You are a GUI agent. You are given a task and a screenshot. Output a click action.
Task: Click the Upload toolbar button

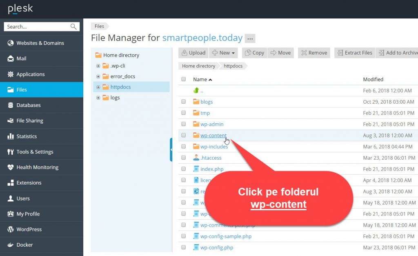click(x=194, y=53)
